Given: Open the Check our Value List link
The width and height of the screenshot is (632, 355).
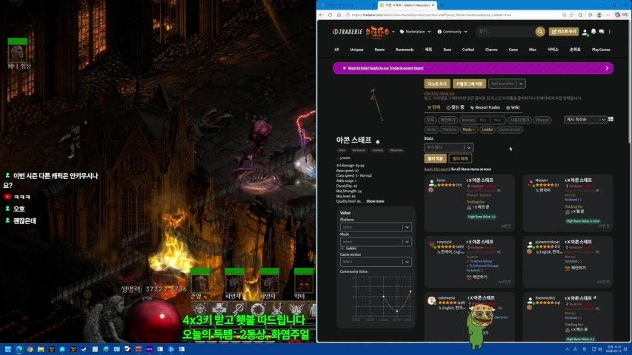Looking at the screenshot, I should tap(439, 93).
